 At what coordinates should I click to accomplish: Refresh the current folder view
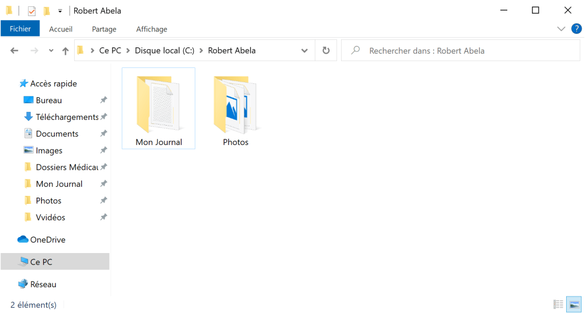326,50
